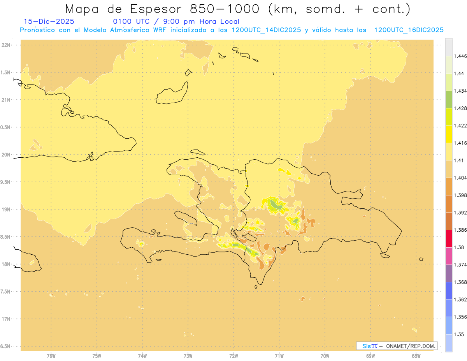
Task: Click the initialization time '1200UTC_14DIC2025'
Action: click(x=266, y=30)
